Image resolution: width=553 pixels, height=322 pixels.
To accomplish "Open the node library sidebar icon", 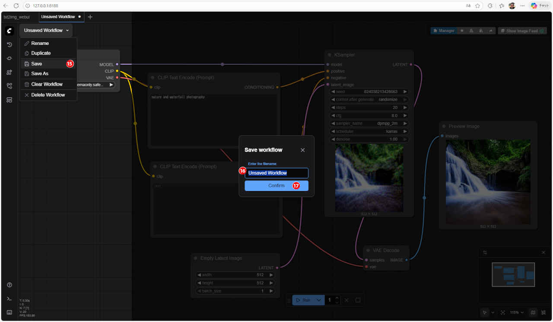I will coord(10,58).
